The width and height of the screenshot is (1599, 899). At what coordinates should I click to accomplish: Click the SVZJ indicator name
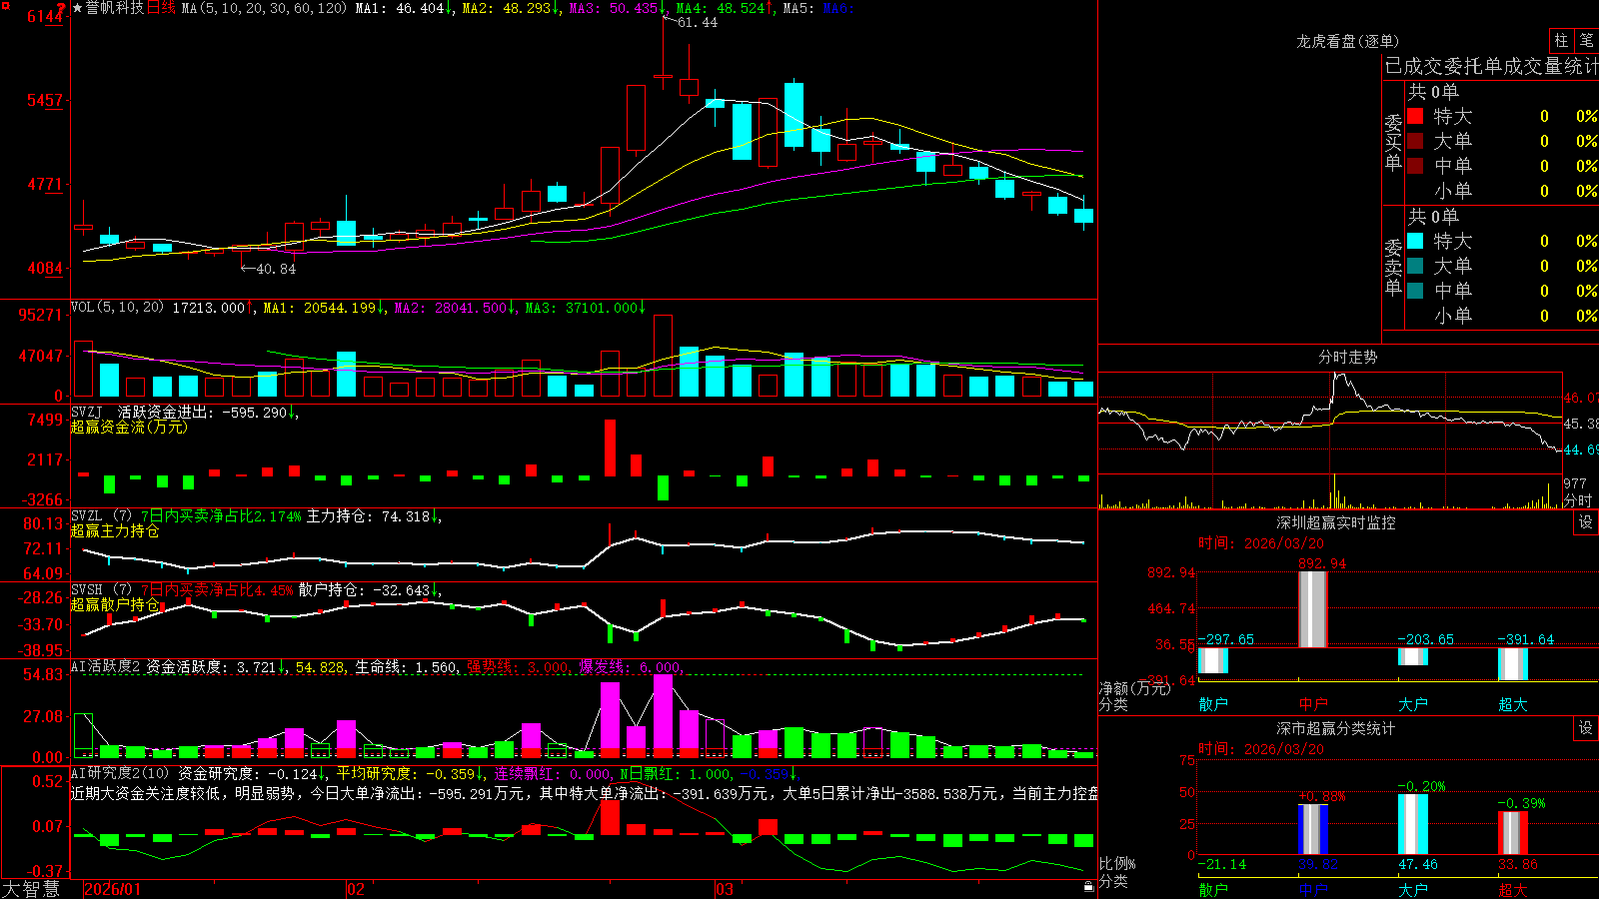(87, 412)
